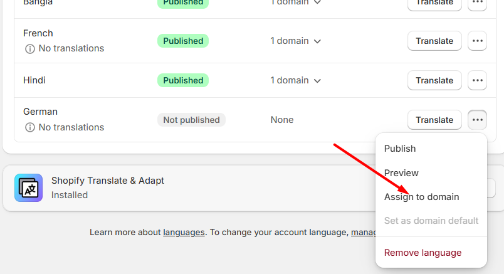Screen dimensions: 504x274
Task: Click info icon beside German No translations
Action: pyautogui.click(x=29, y=127)
